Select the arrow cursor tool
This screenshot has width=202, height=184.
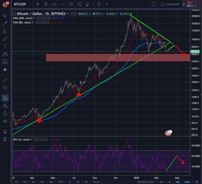pyautogui.click(x=5, y=16)
